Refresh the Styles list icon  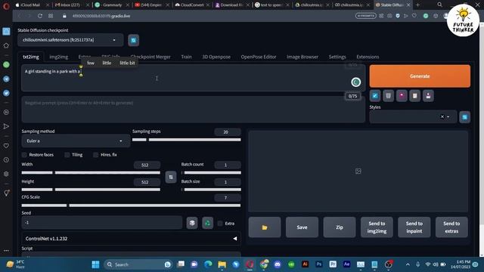point(465,117)
